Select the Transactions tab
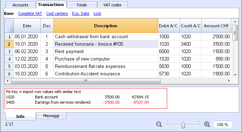 point(51,5)
